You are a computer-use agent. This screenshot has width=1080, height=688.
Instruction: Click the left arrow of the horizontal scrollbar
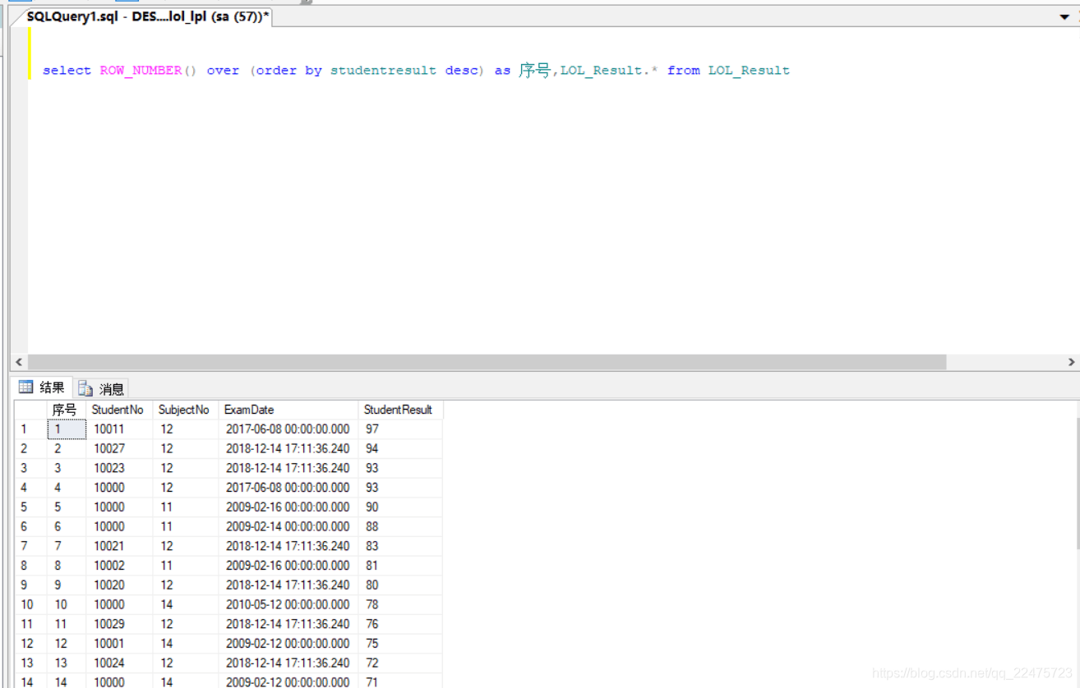[18, 361]
